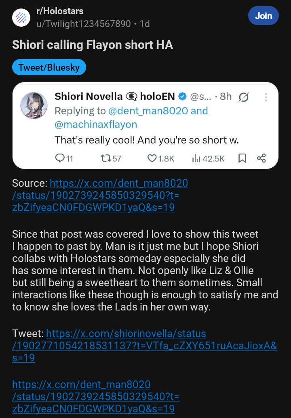View the u/Twilight1234567890 user profile
291x418 pixels.
(84, 24)
